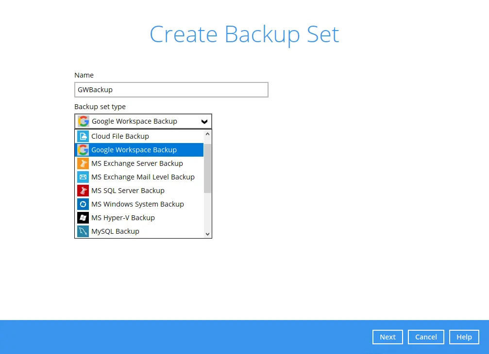
Task: Click the icon beside the selected backup type
Action: [x=83, y=121]
